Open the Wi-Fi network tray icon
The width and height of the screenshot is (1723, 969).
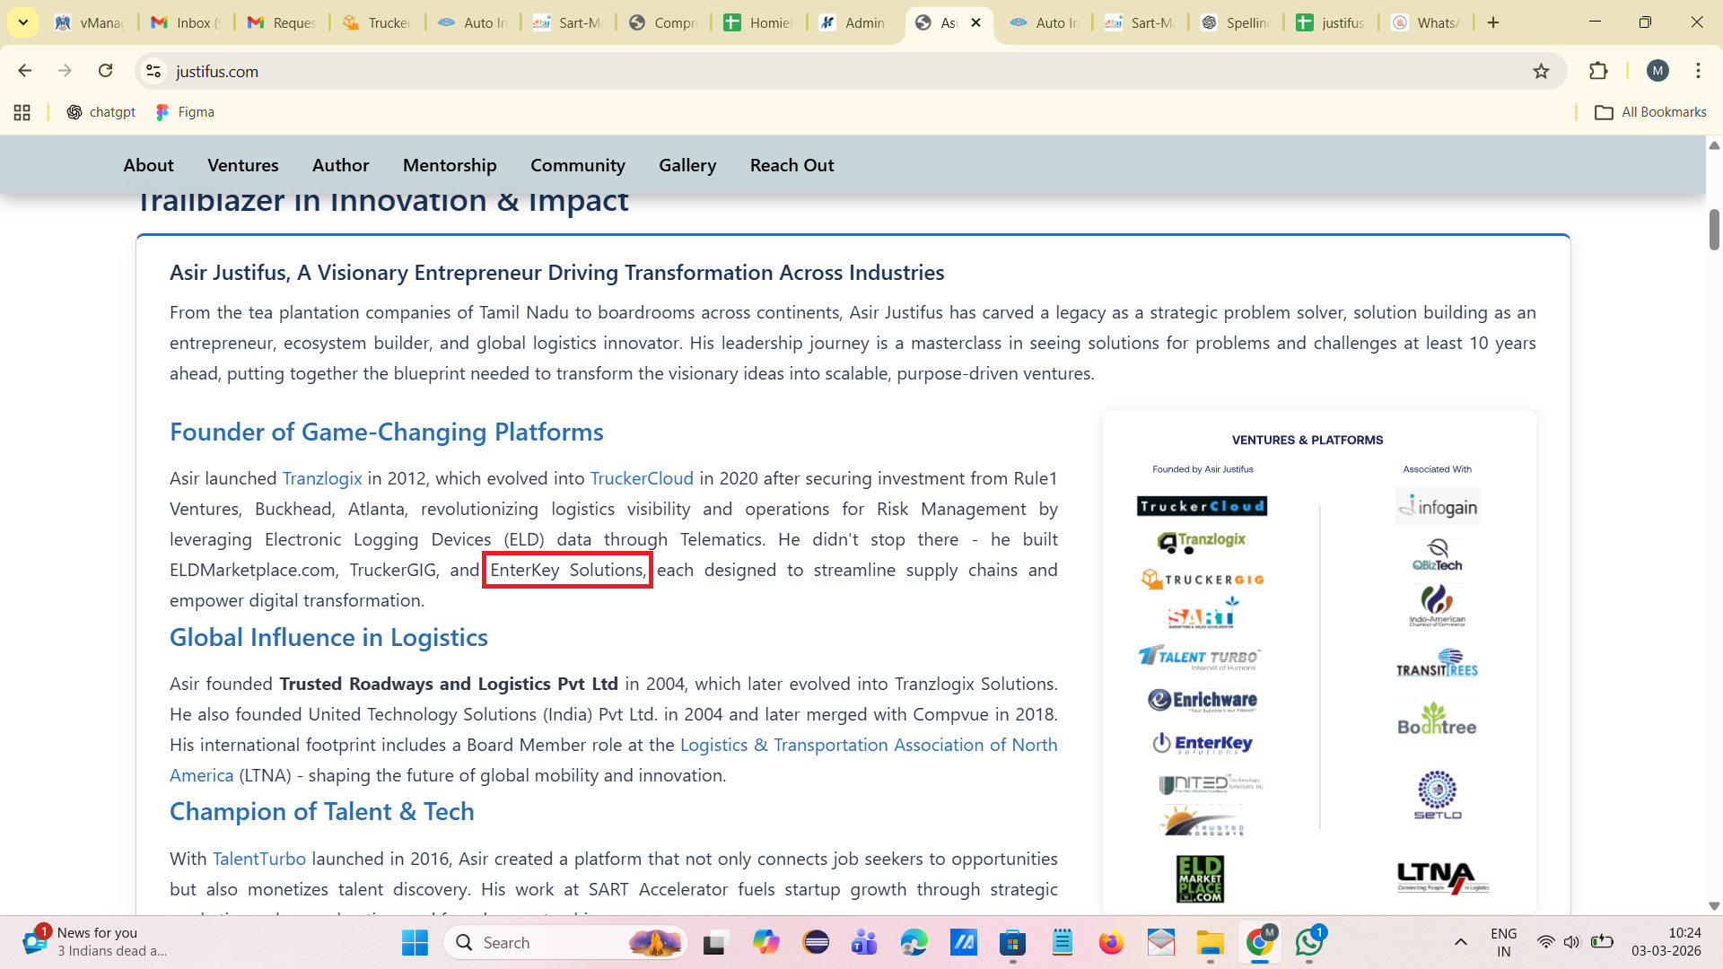tap(1545, 942)
